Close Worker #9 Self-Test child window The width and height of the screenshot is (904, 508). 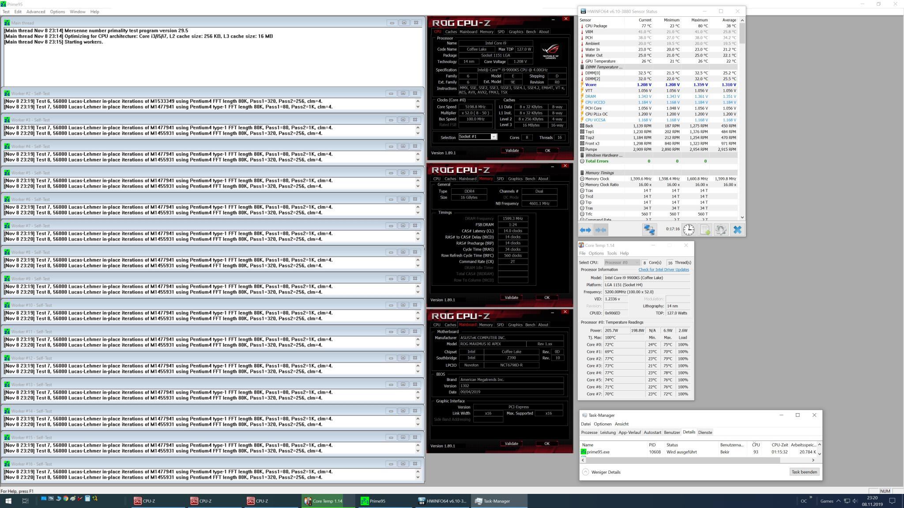415,278
